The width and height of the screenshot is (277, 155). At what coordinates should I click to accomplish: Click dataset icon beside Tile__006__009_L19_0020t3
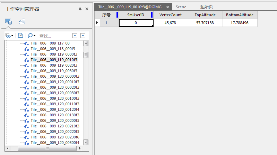[26, 65]
